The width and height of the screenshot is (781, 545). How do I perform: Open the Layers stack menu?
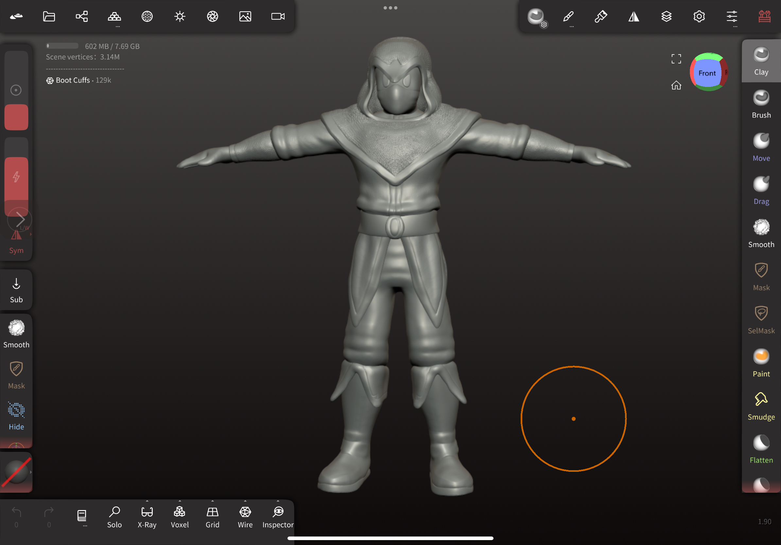[666, 16]
